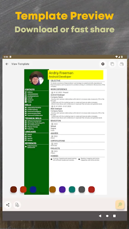Click the REFERENCES heading in sidebar

tap(31, 144)
